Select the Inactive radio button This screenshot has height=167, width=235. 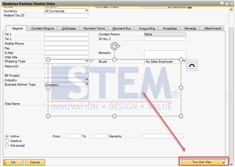[7, 141]
